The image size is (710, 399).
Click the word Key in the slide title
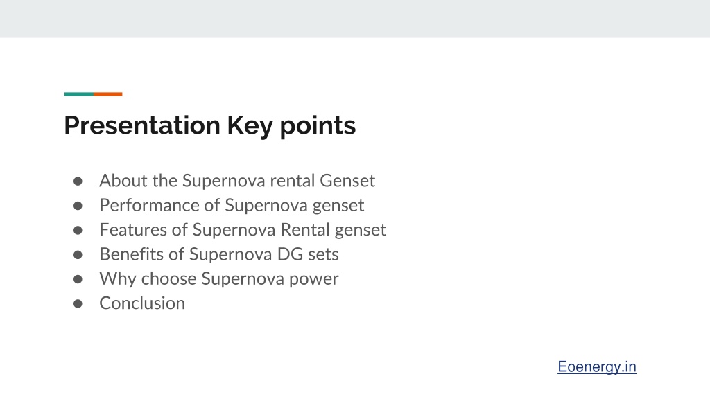(x=250, y=126)
